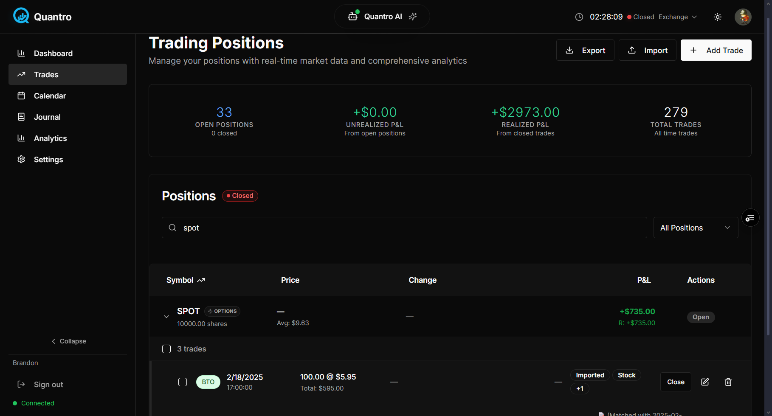The image size is (772, 416).
Task: Click the Quantro logo icon
Action: (x=21, y=16)
